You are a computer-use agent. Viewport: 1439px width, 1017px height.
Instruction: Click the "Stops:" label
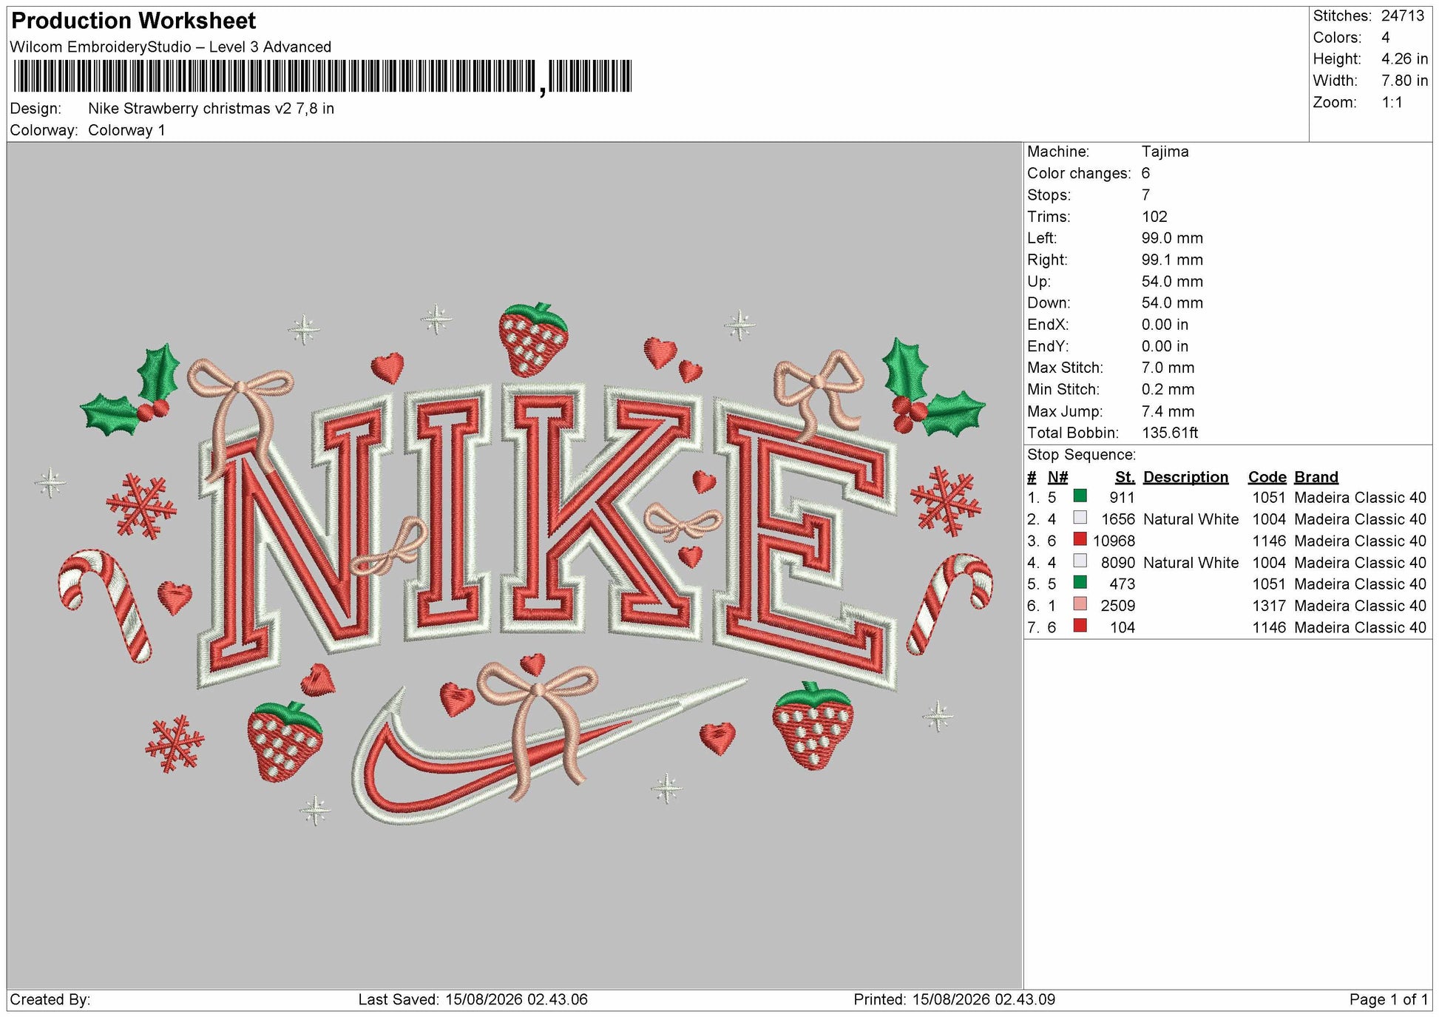[x=1049, y=195]
